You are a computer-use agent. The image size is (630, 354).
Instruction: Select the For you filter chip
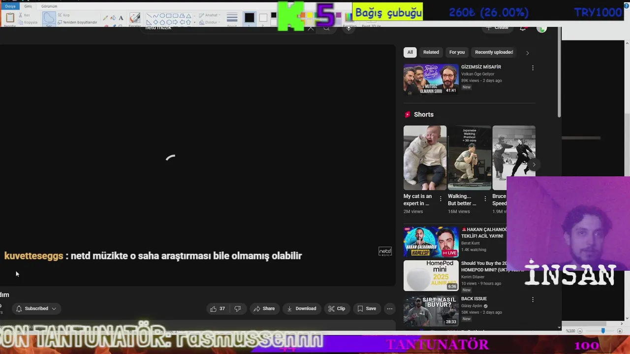[457, 52]
